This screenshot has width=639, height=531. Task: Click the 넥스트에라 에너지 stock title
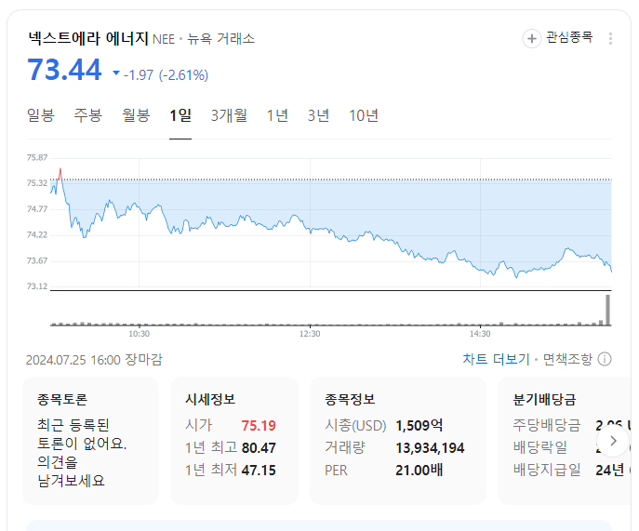[88, 38]
